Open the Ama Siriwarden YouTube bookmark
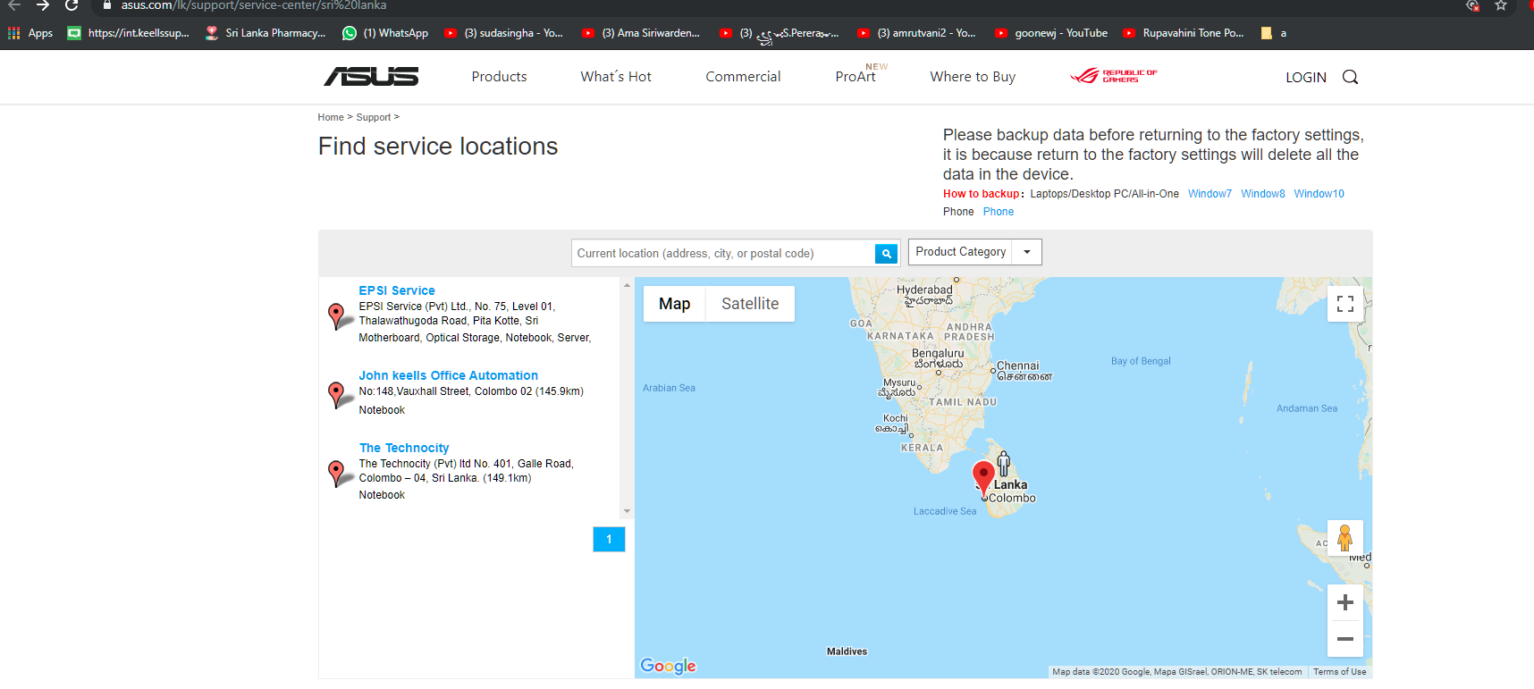 641,33
